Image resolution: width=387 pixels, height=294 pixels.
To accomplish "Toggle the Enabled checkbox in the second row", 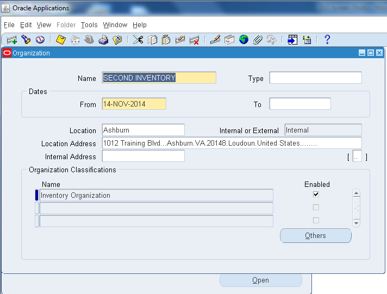I will 316,208.
